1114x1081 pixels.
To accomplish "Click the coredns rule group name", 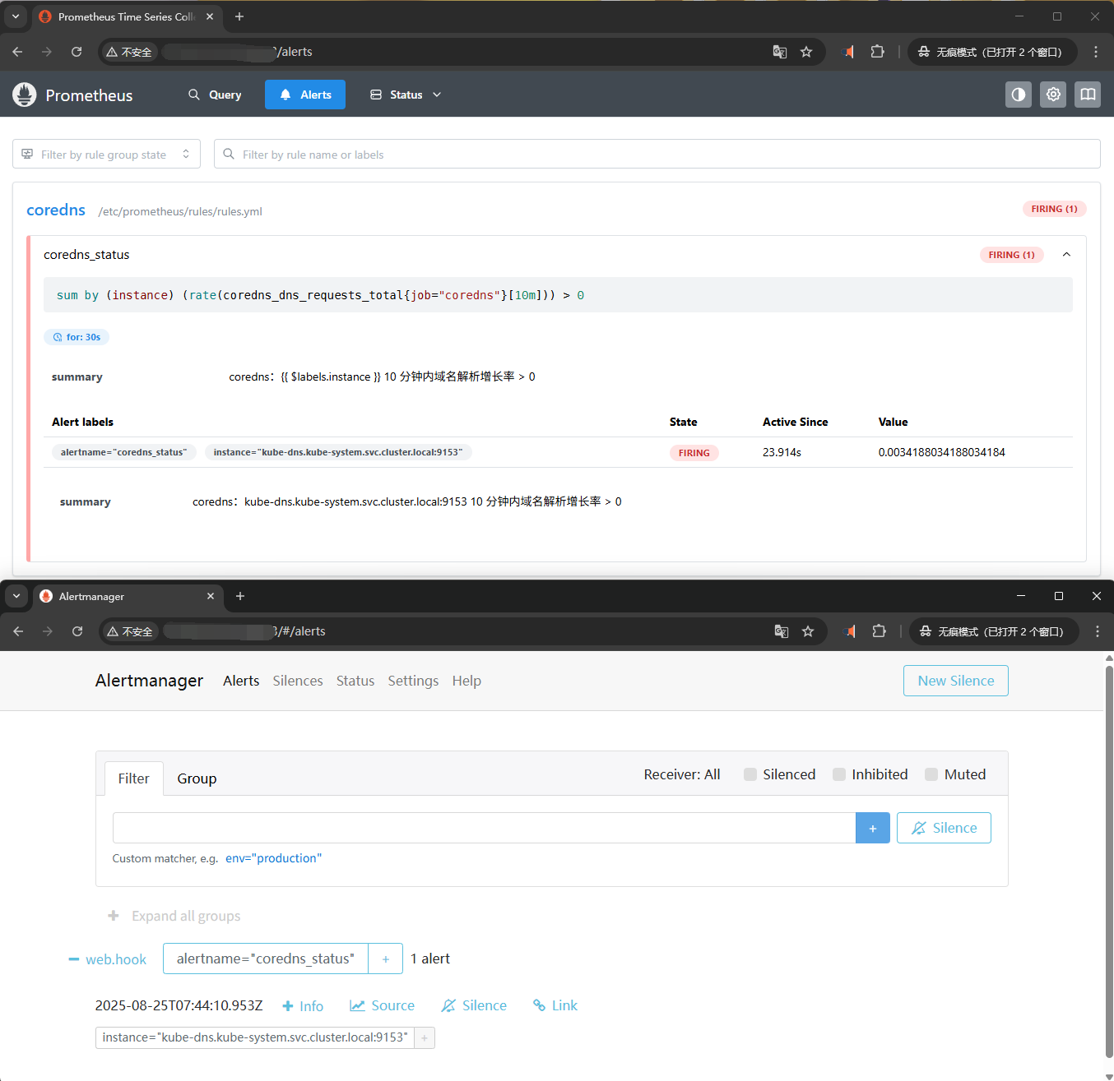I will click(x=56, y=210).
